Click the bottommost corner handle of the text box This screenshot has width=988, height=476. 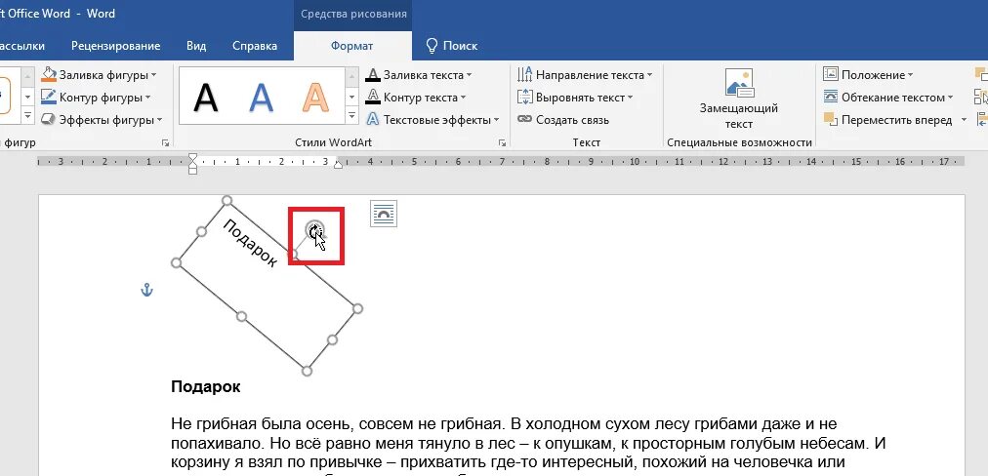(x=307, y=372)
